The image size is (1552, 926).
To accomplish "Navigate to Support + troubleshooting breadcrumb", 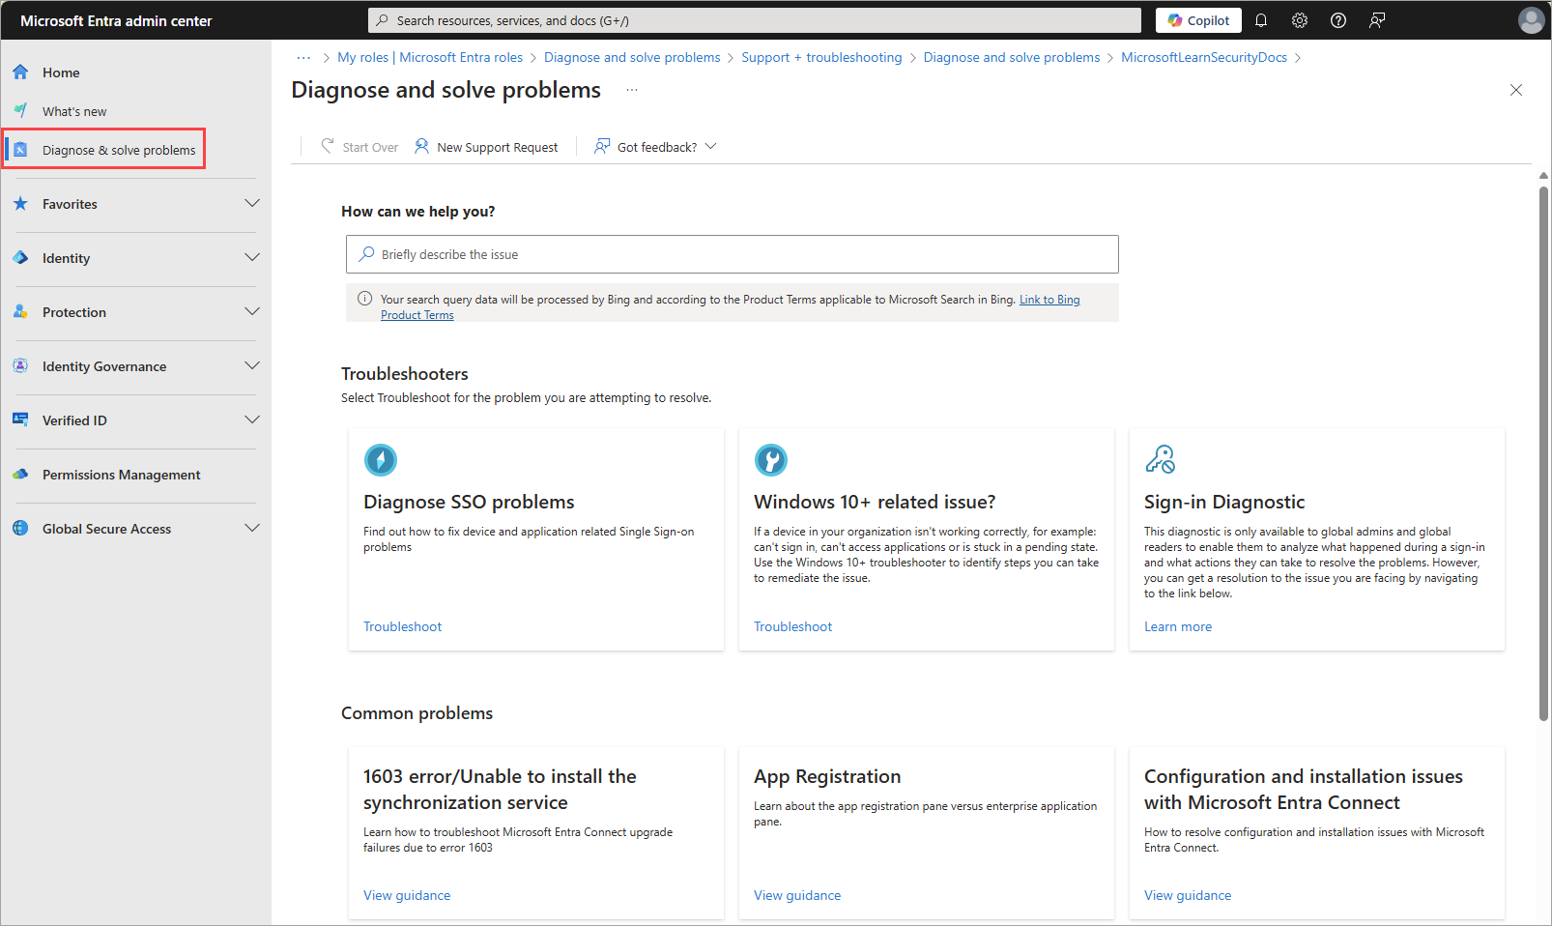I will click(821, 57).
